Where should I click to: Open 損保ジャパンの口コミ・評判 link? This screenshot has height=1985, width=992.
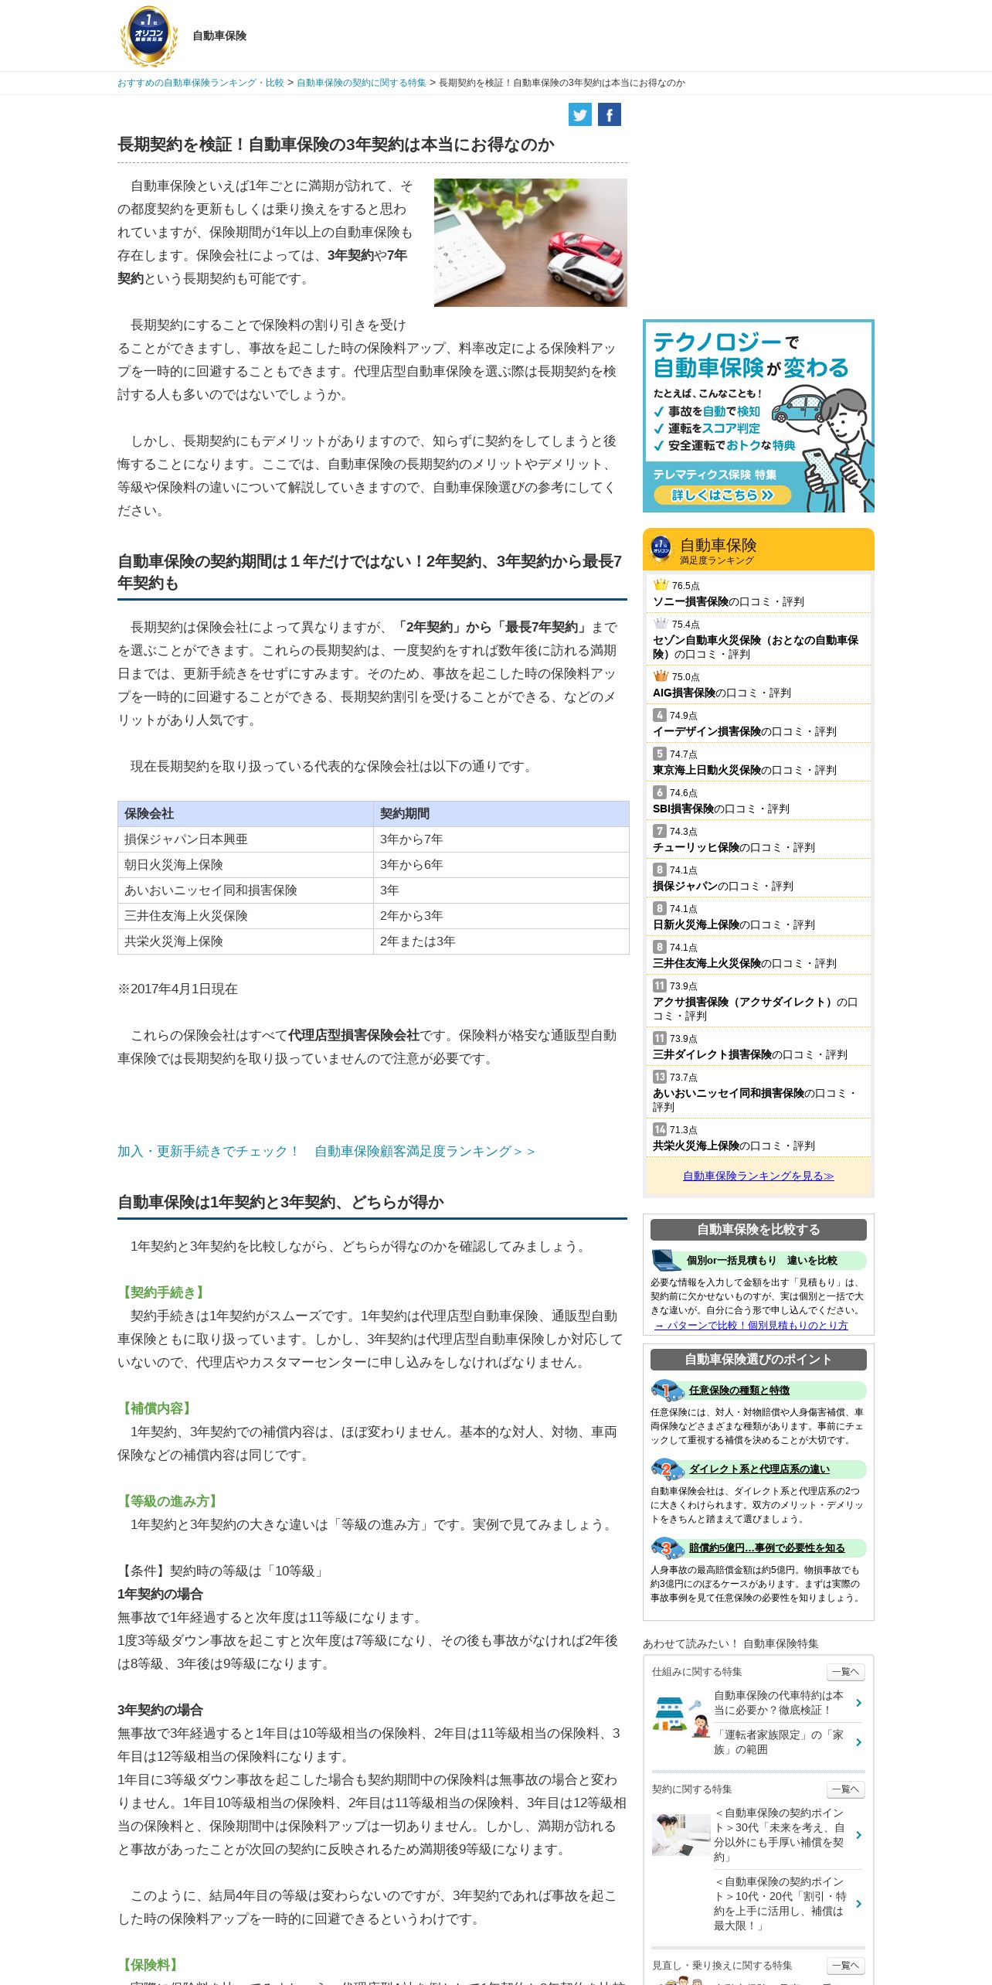pos(723,886)
